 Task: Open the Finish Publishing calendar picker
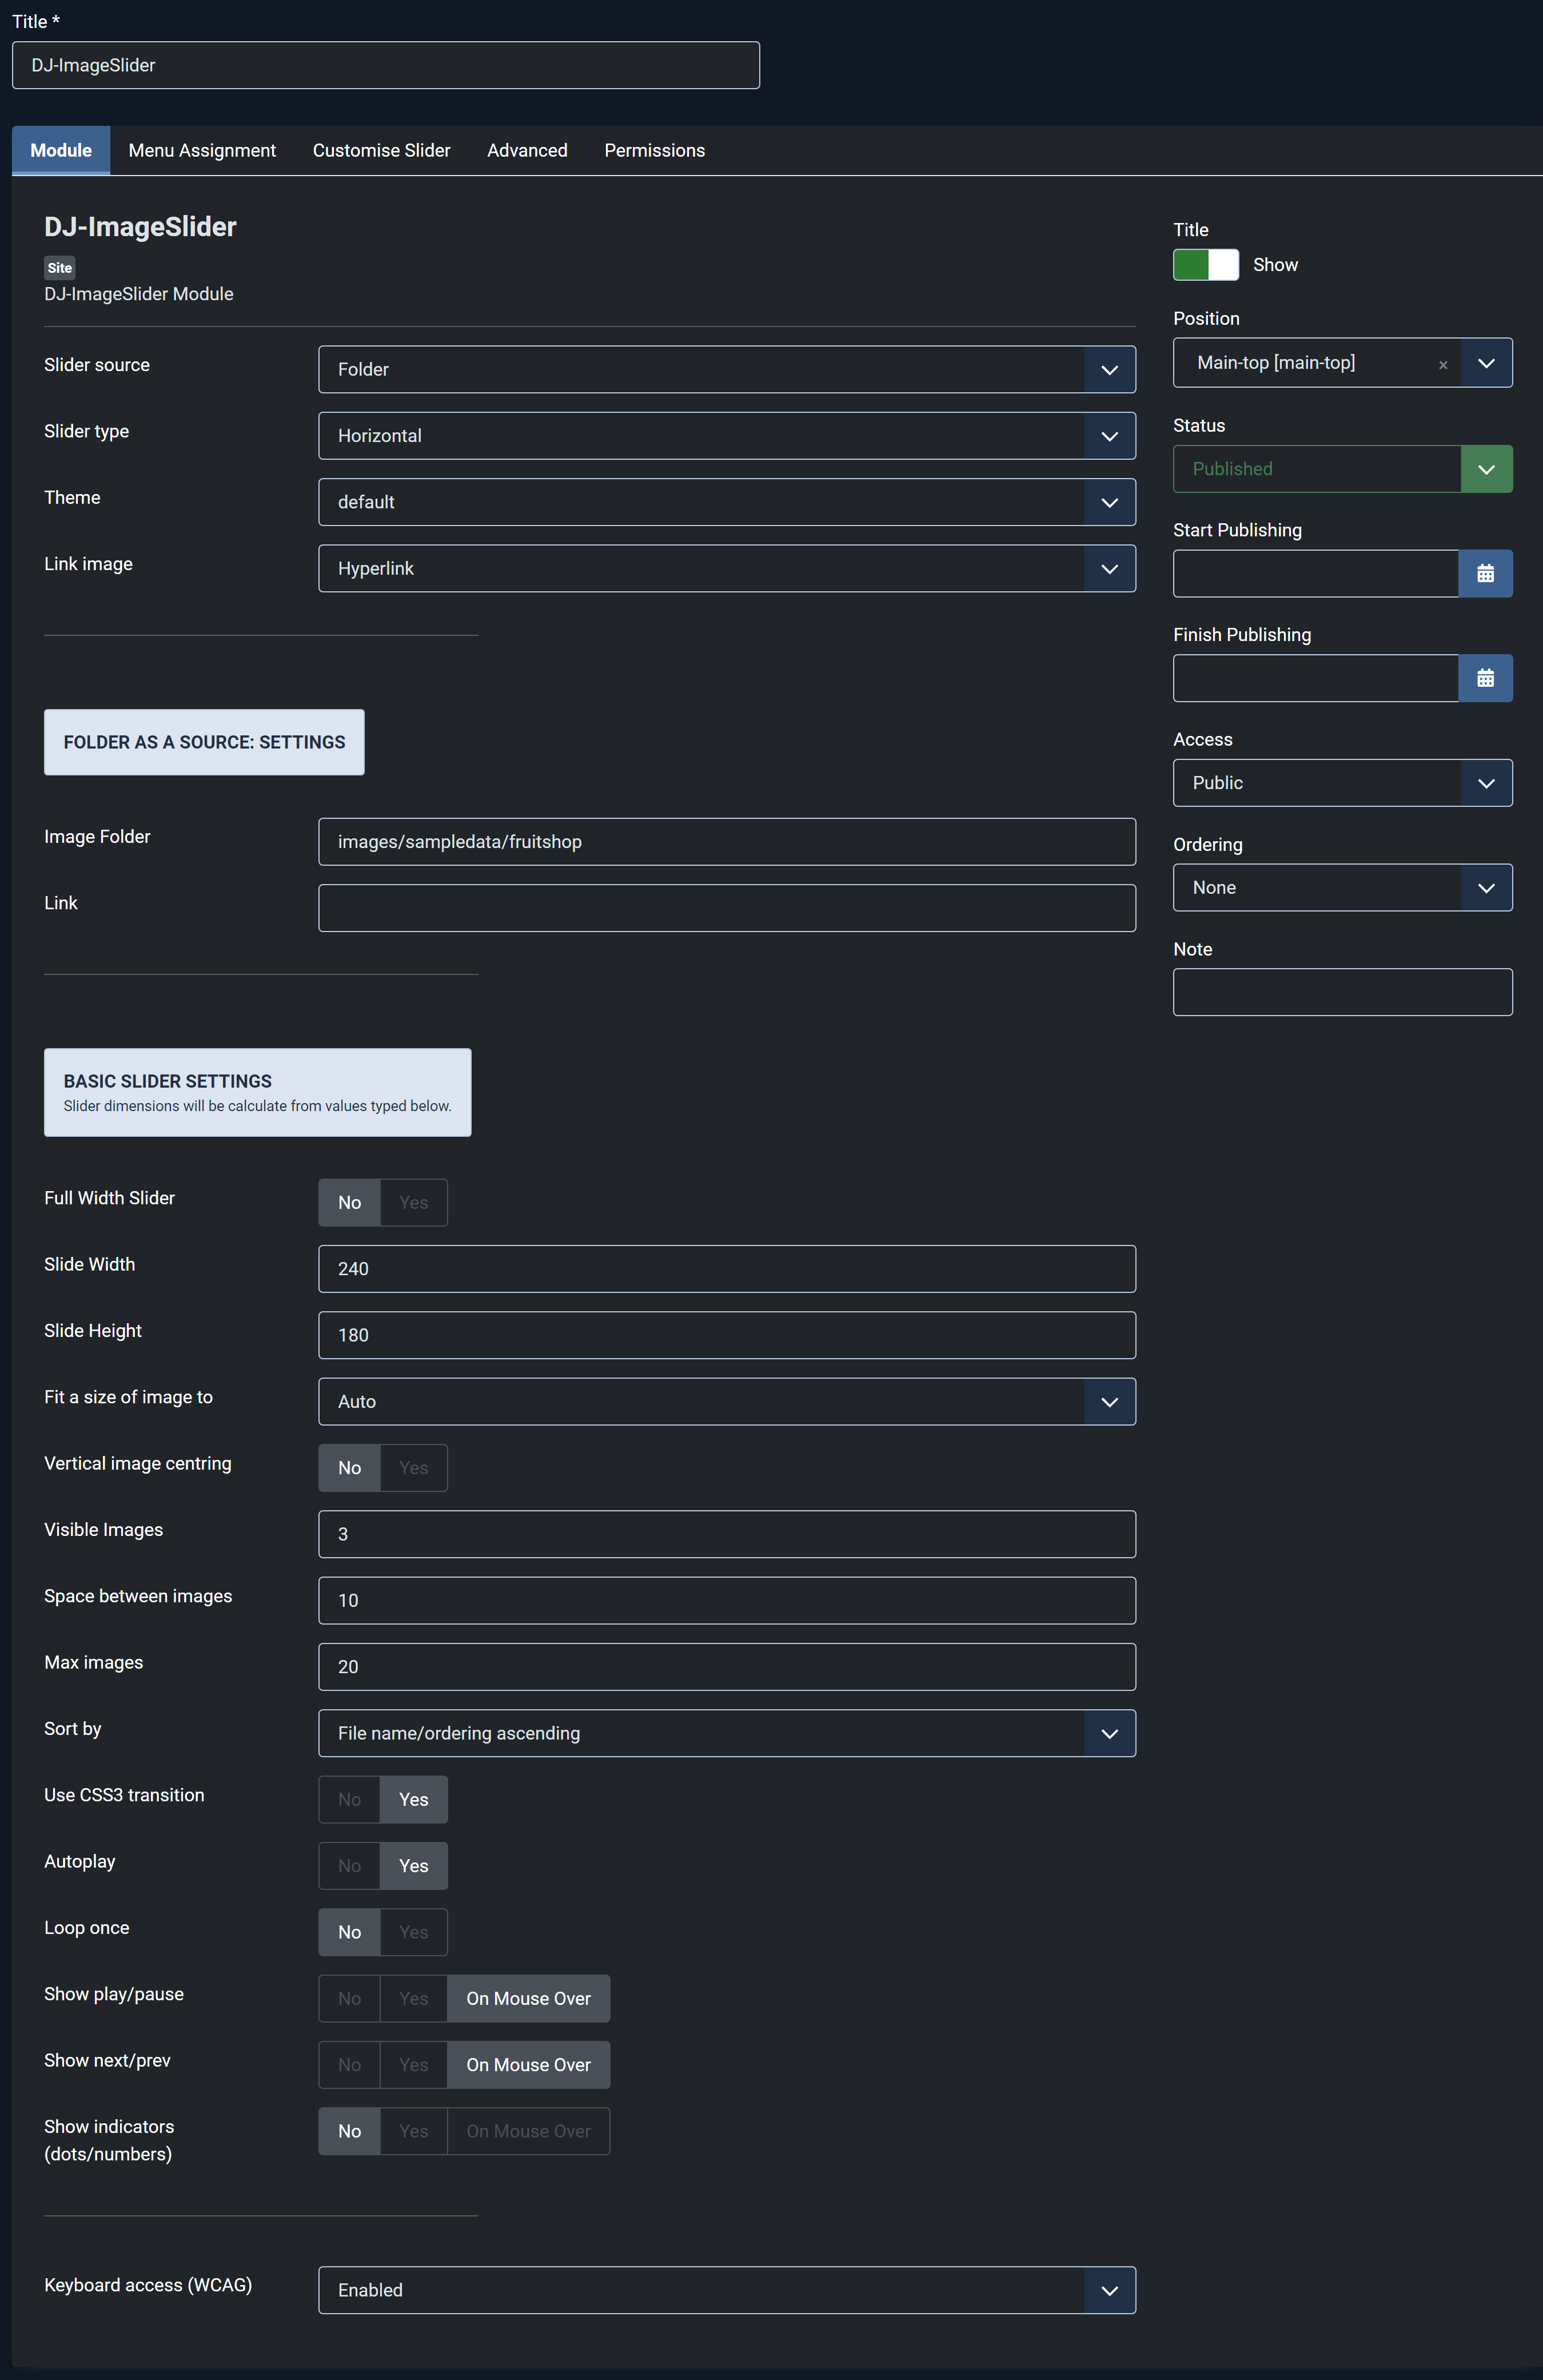point(1485,679)
